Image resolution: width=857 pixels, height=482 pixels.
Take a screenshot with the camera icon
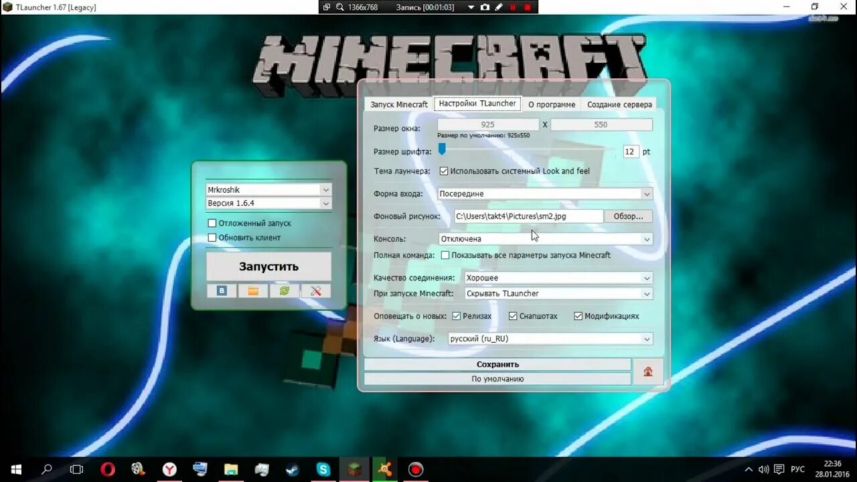coord(485,7)
